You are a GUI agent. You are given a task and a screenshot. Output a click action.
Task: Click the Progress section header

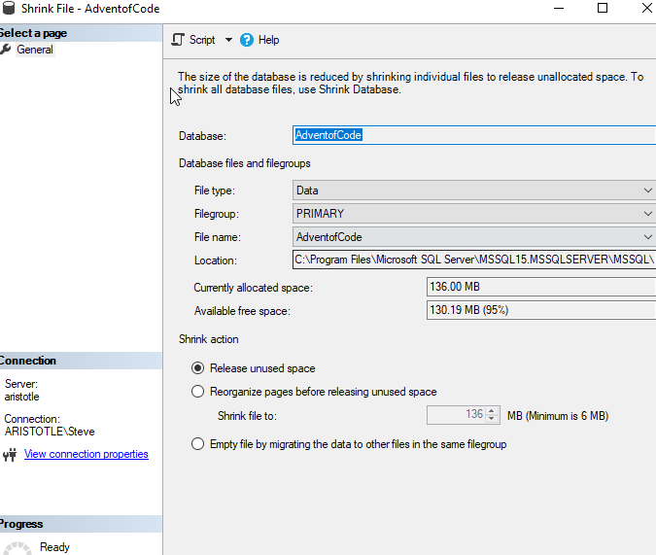point(81,524)
